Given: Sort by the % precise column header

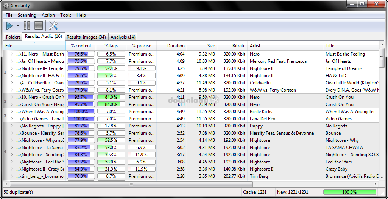Looking at the screenshot, I should pyautogui.click(x=141, y=46).
